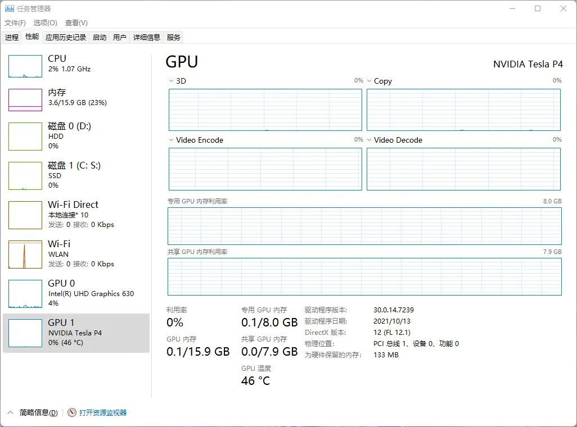Open the 选项(O) menu
This screenshot has height=427, width=577.
[45, 23]
